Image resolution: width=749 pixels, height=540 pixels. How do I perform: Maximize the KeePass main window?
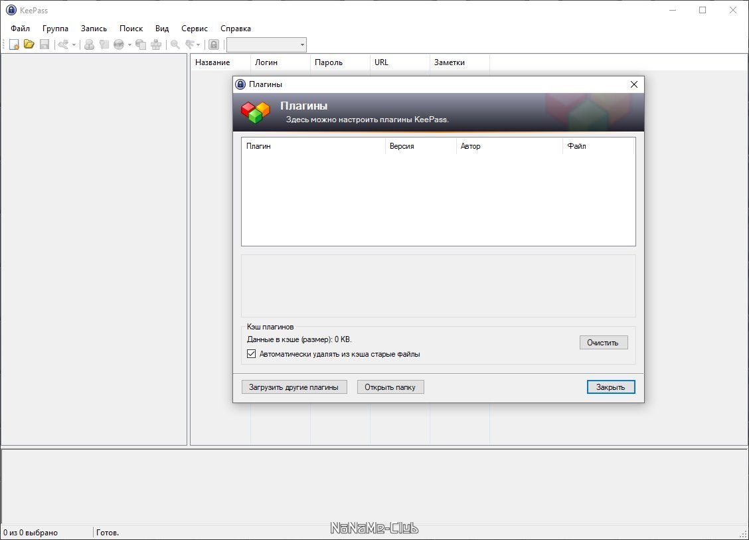coord(703,10)
